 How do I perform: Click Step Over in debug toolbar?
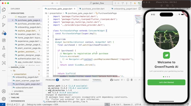click(x=122, y=3)
